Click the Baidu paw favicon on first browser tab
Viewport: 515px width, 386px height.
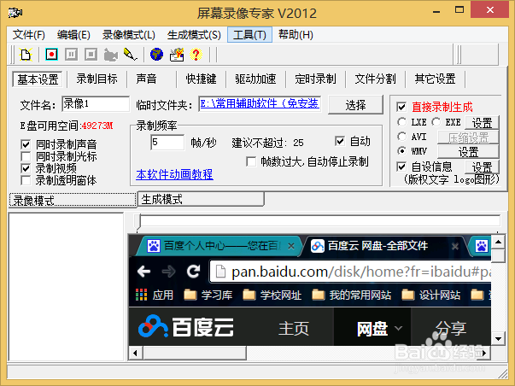tap(154, 246)
